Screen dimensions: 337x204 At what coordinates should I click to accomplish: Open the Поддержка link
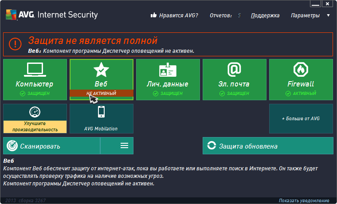pyautogui.click(x=265, y=16)
